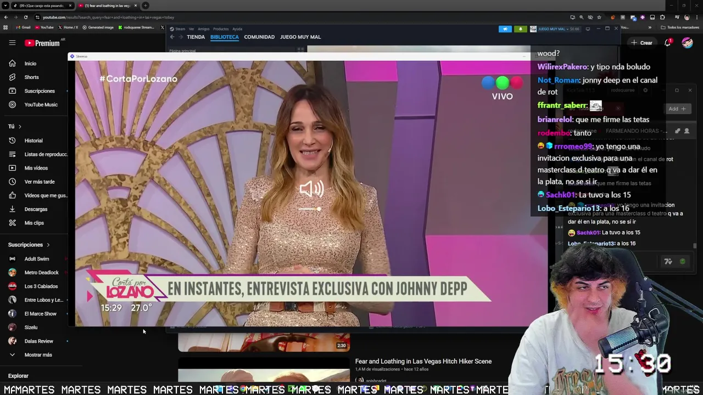The image size is (703, 395).
Task: Open Explorar section in sidebar
Action: [18, 376]
